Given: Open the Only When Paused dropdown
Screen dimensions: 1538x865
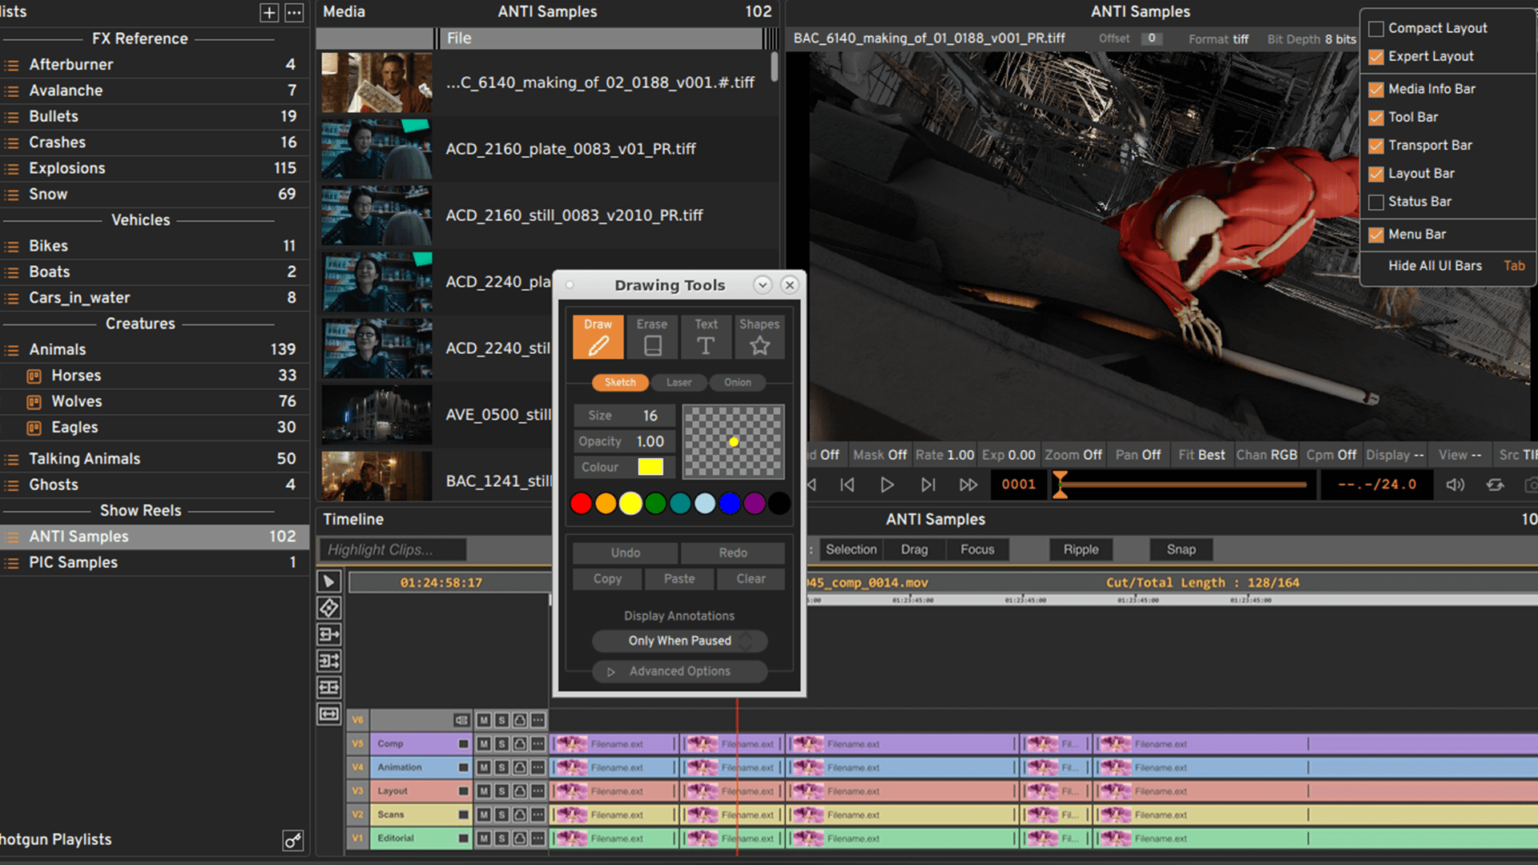Looking at the screenshot, I should click(x=679, y=641).
